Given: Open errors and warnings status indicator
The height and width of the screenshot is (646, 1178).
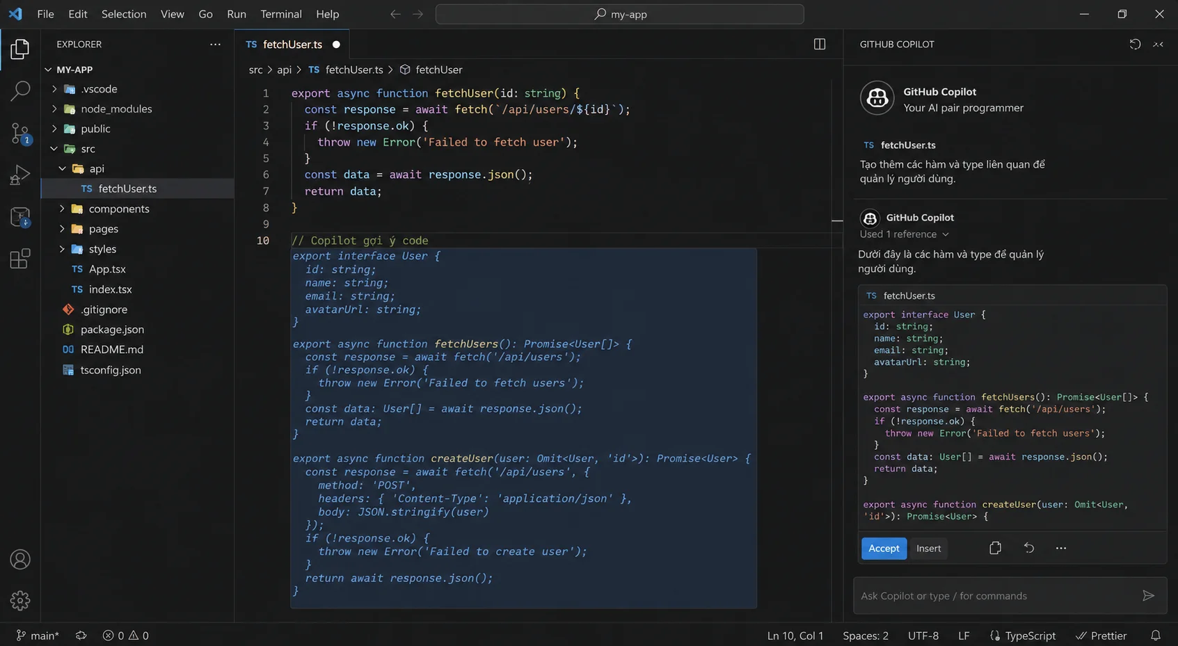Looking at the screenshot, I should 126,636.
